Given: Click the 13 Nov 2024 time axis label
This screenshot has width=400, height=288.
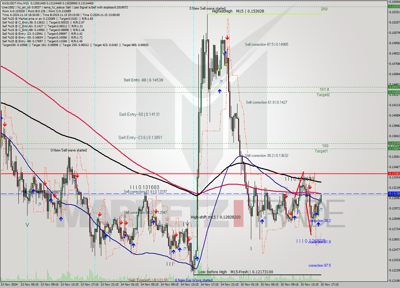Looking at the screenshot, I should pos(10,285).
